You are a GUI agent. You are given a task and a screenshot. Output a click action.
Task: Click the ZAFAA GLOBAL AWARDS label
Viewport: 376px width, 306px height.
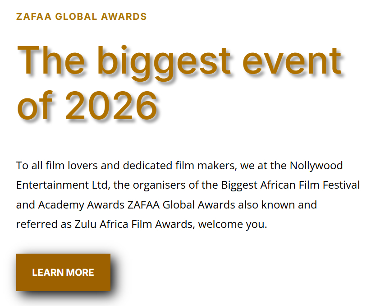(x=81, y=17)
